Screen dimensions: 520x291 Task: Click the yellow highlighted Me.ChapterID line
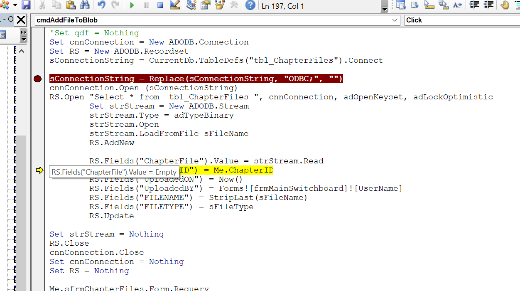(x=226, y=170)
